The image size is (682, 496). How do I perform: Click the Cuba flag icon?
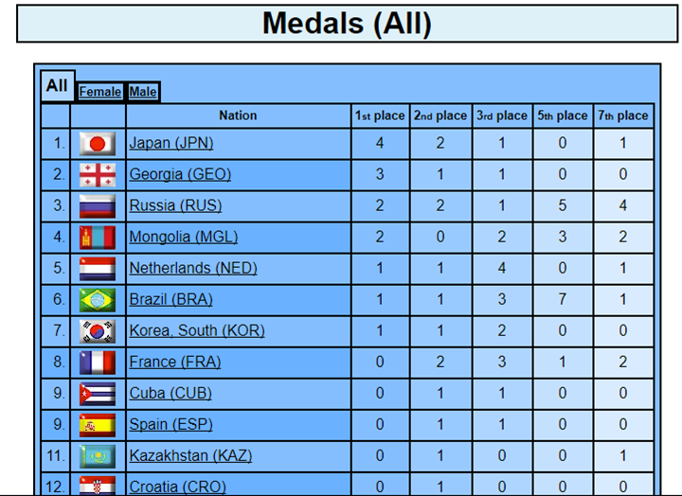click(x=98, y=394)
